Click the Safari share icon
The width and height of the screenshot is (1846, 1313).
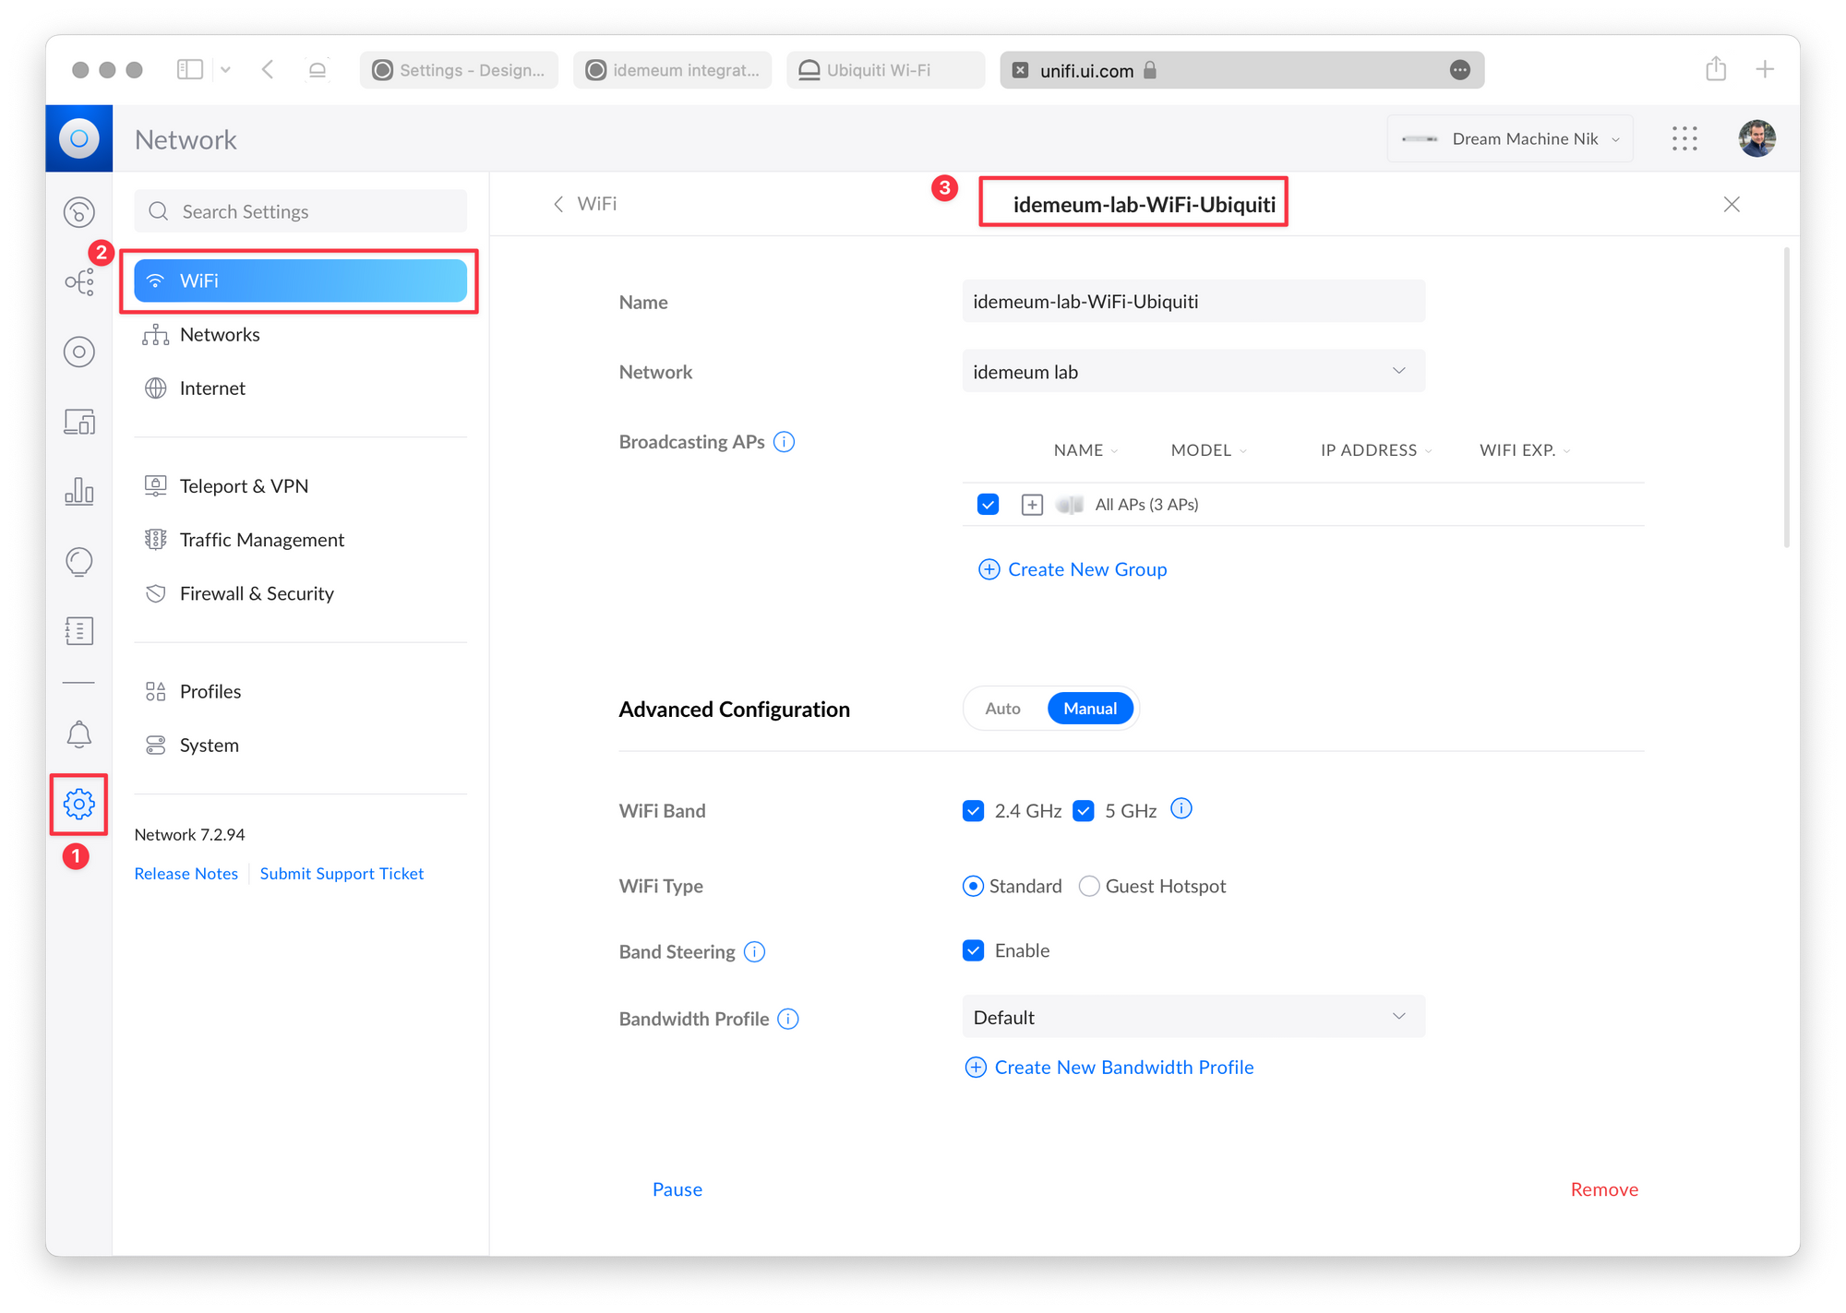[x=1716, y=69]
